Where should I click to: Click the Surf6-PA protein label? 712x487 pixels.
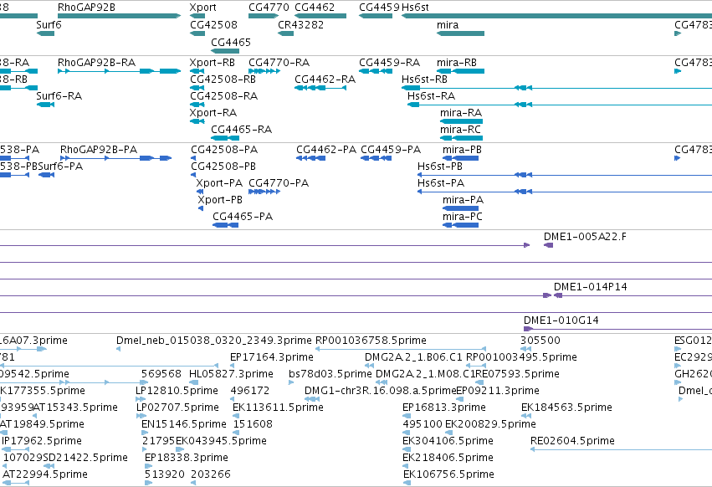(x=60, y=167)
